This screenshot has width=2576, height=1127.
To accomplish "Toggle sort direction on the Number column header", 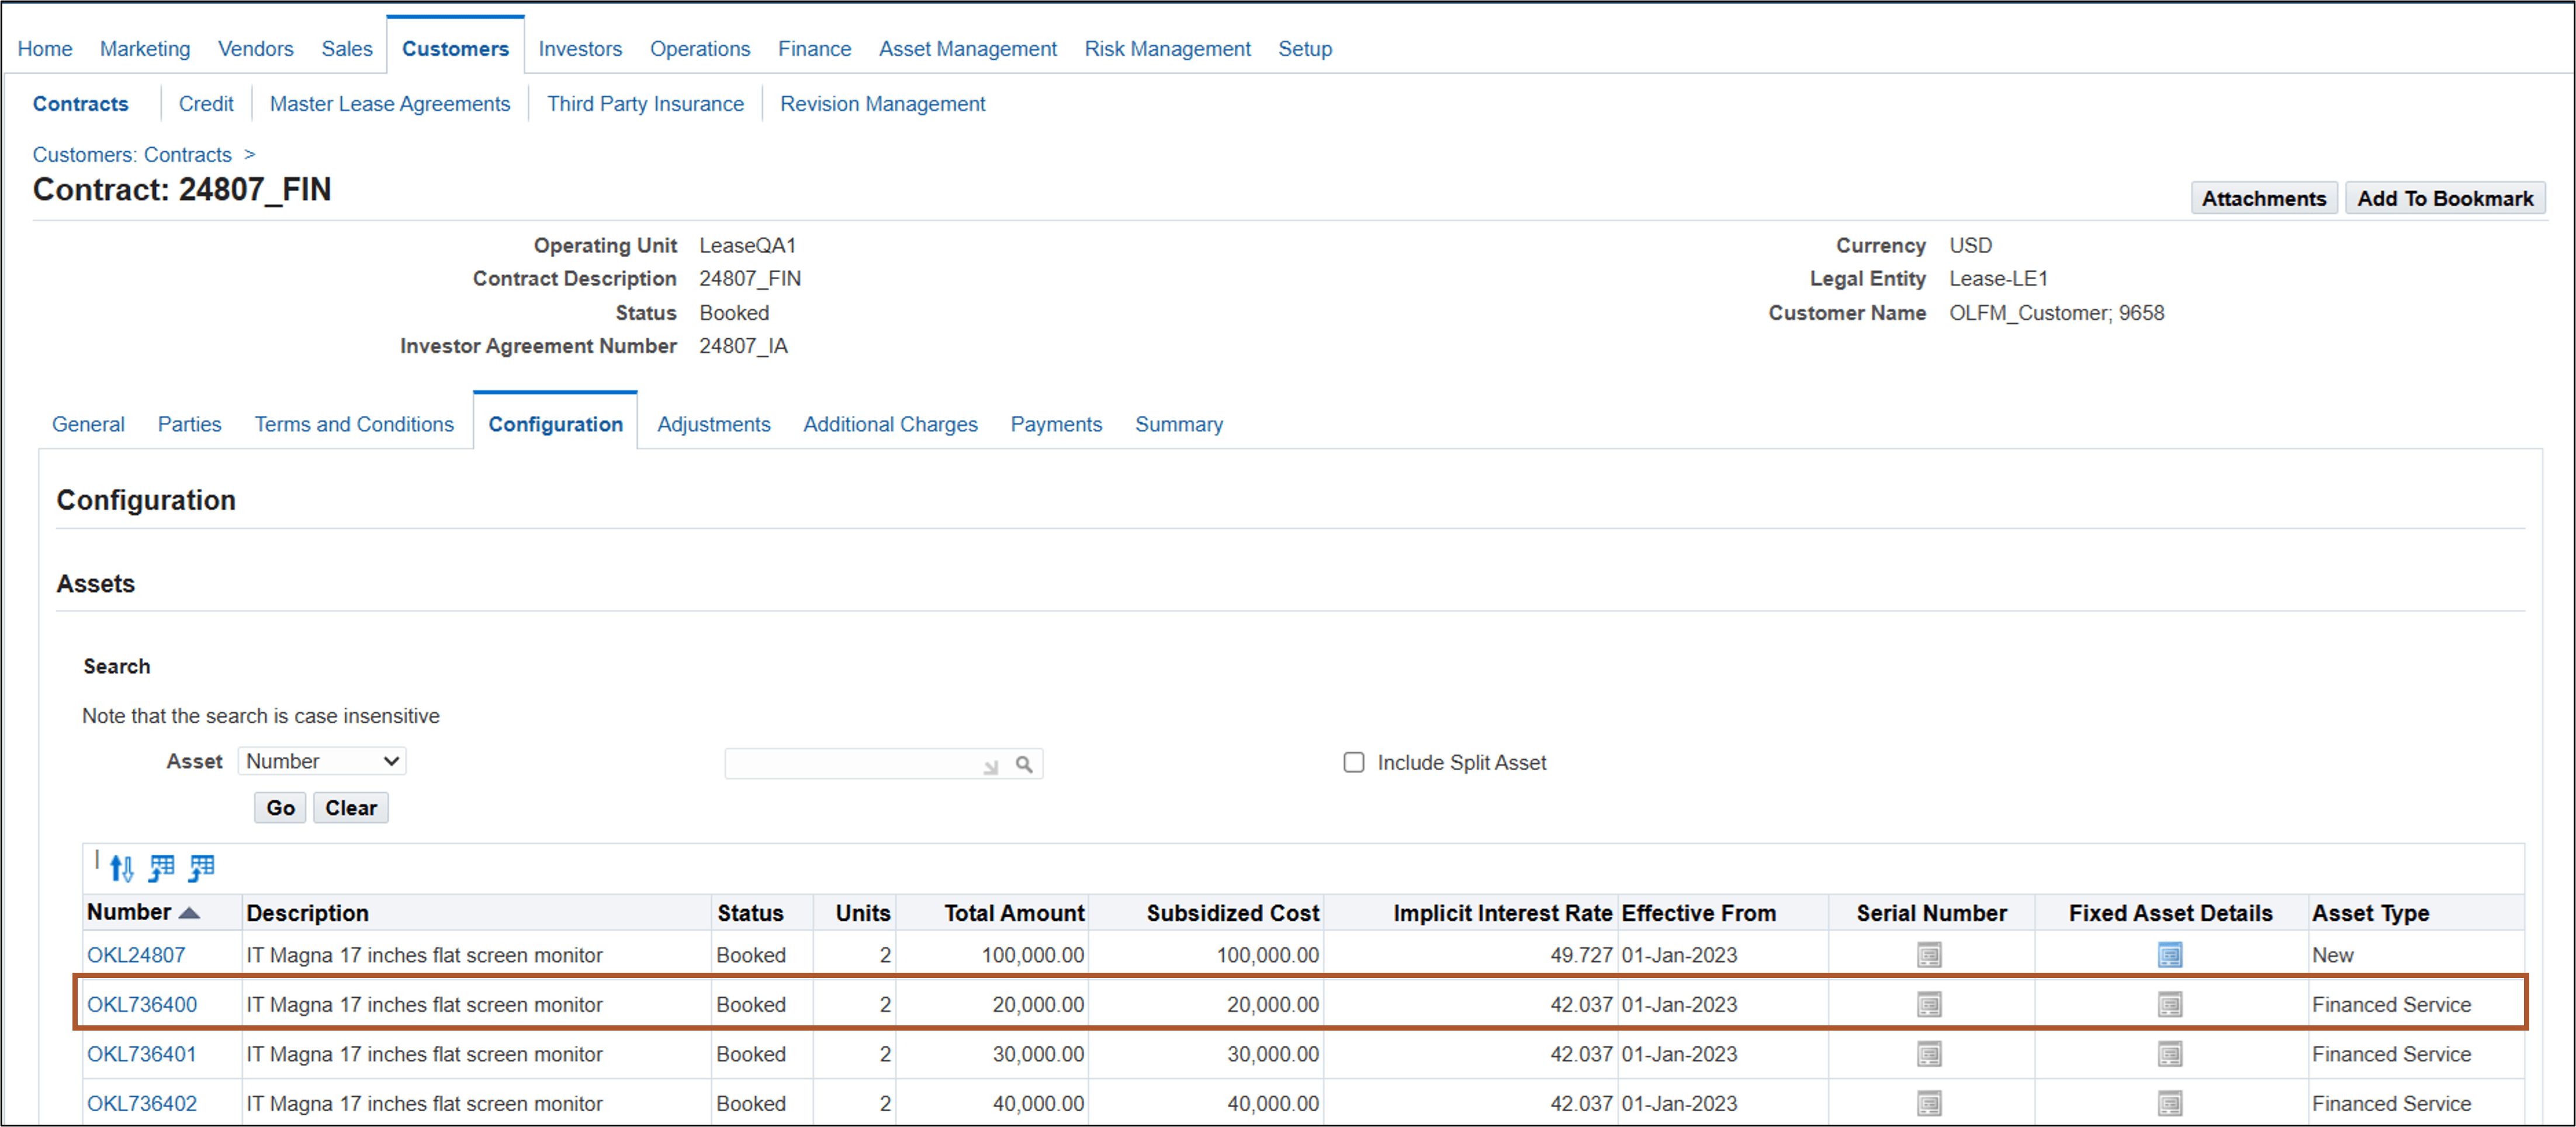I will pyautogui.click(x=190, y=912).
